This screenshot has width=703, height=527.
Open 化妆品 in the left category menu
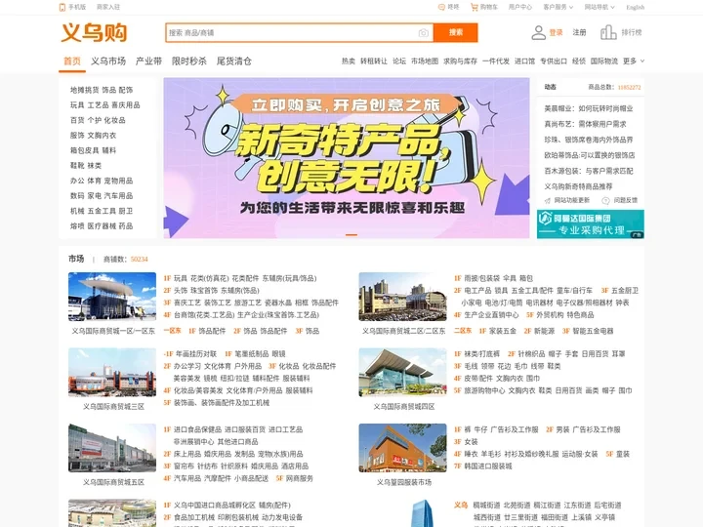[x=115, y=120]
